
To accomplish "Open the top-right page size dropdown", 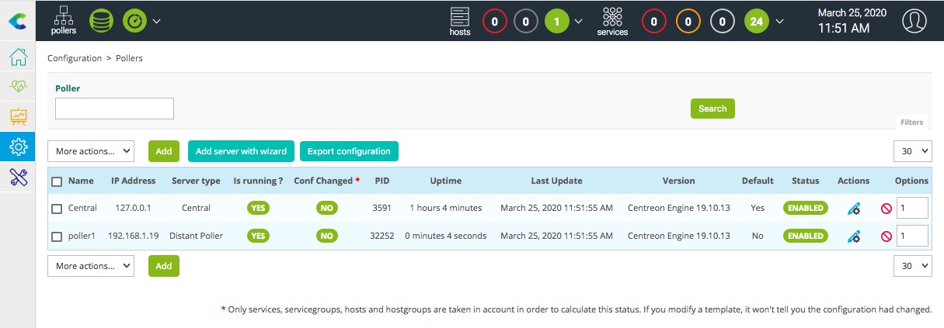I will [x=912, y=151].
